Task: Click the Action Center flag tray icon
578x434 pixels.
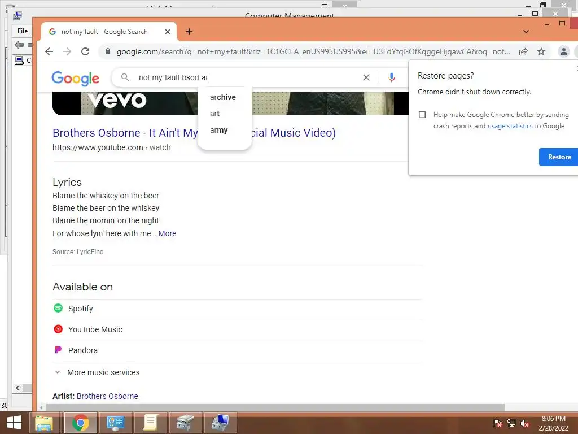Action: click(x=497, y=423)
